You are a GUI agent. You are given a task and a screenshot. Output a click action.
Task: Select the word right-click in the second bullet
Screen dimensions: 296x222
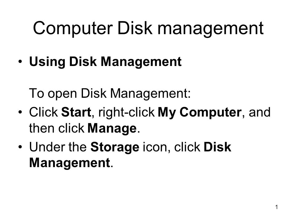point(126,113)
